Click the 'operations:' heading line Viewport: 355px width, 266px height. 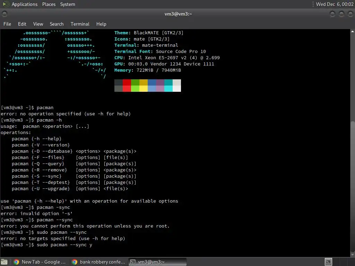click(16, 133)
